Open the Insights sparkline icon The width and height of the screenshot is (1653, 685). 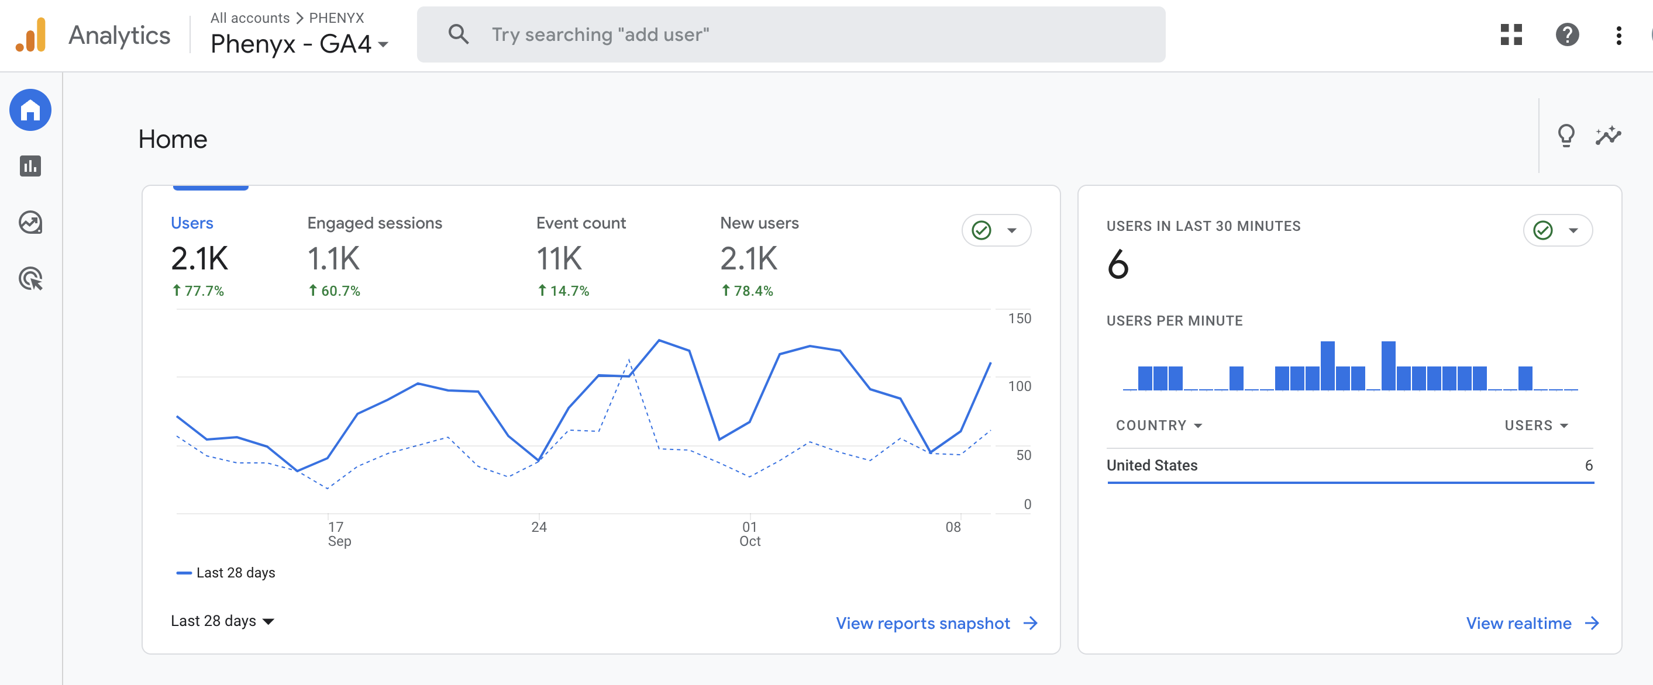(x=1608, y=136)
